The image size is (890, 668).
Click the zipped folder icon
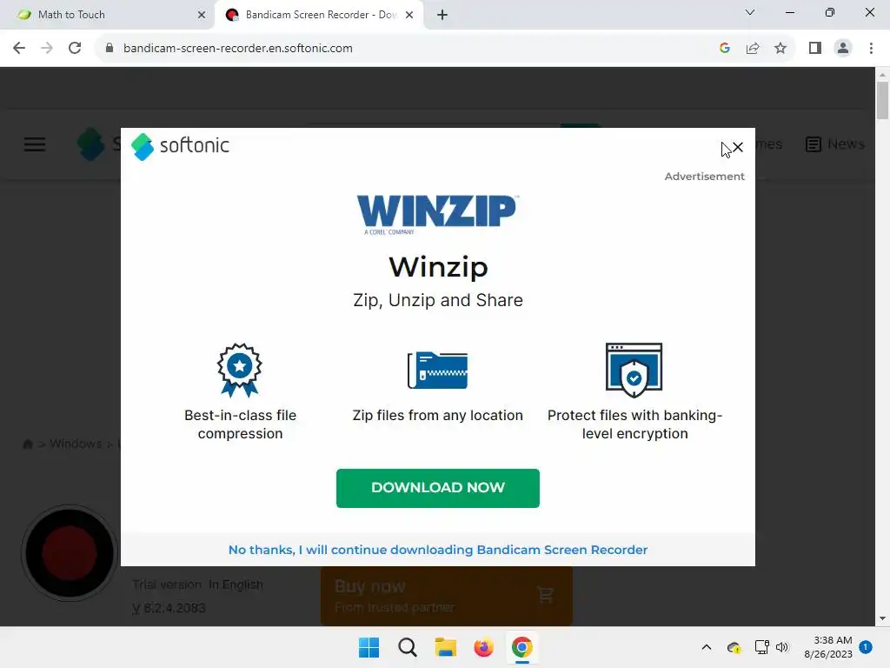[438, 370]
